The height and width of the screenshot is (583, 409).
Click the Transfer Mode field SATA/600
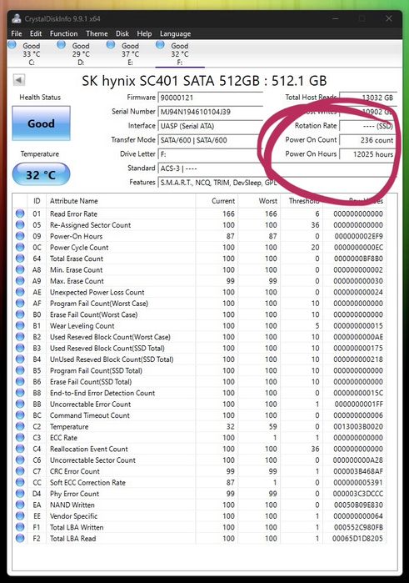pyautogui.click(x=210, y=140)
